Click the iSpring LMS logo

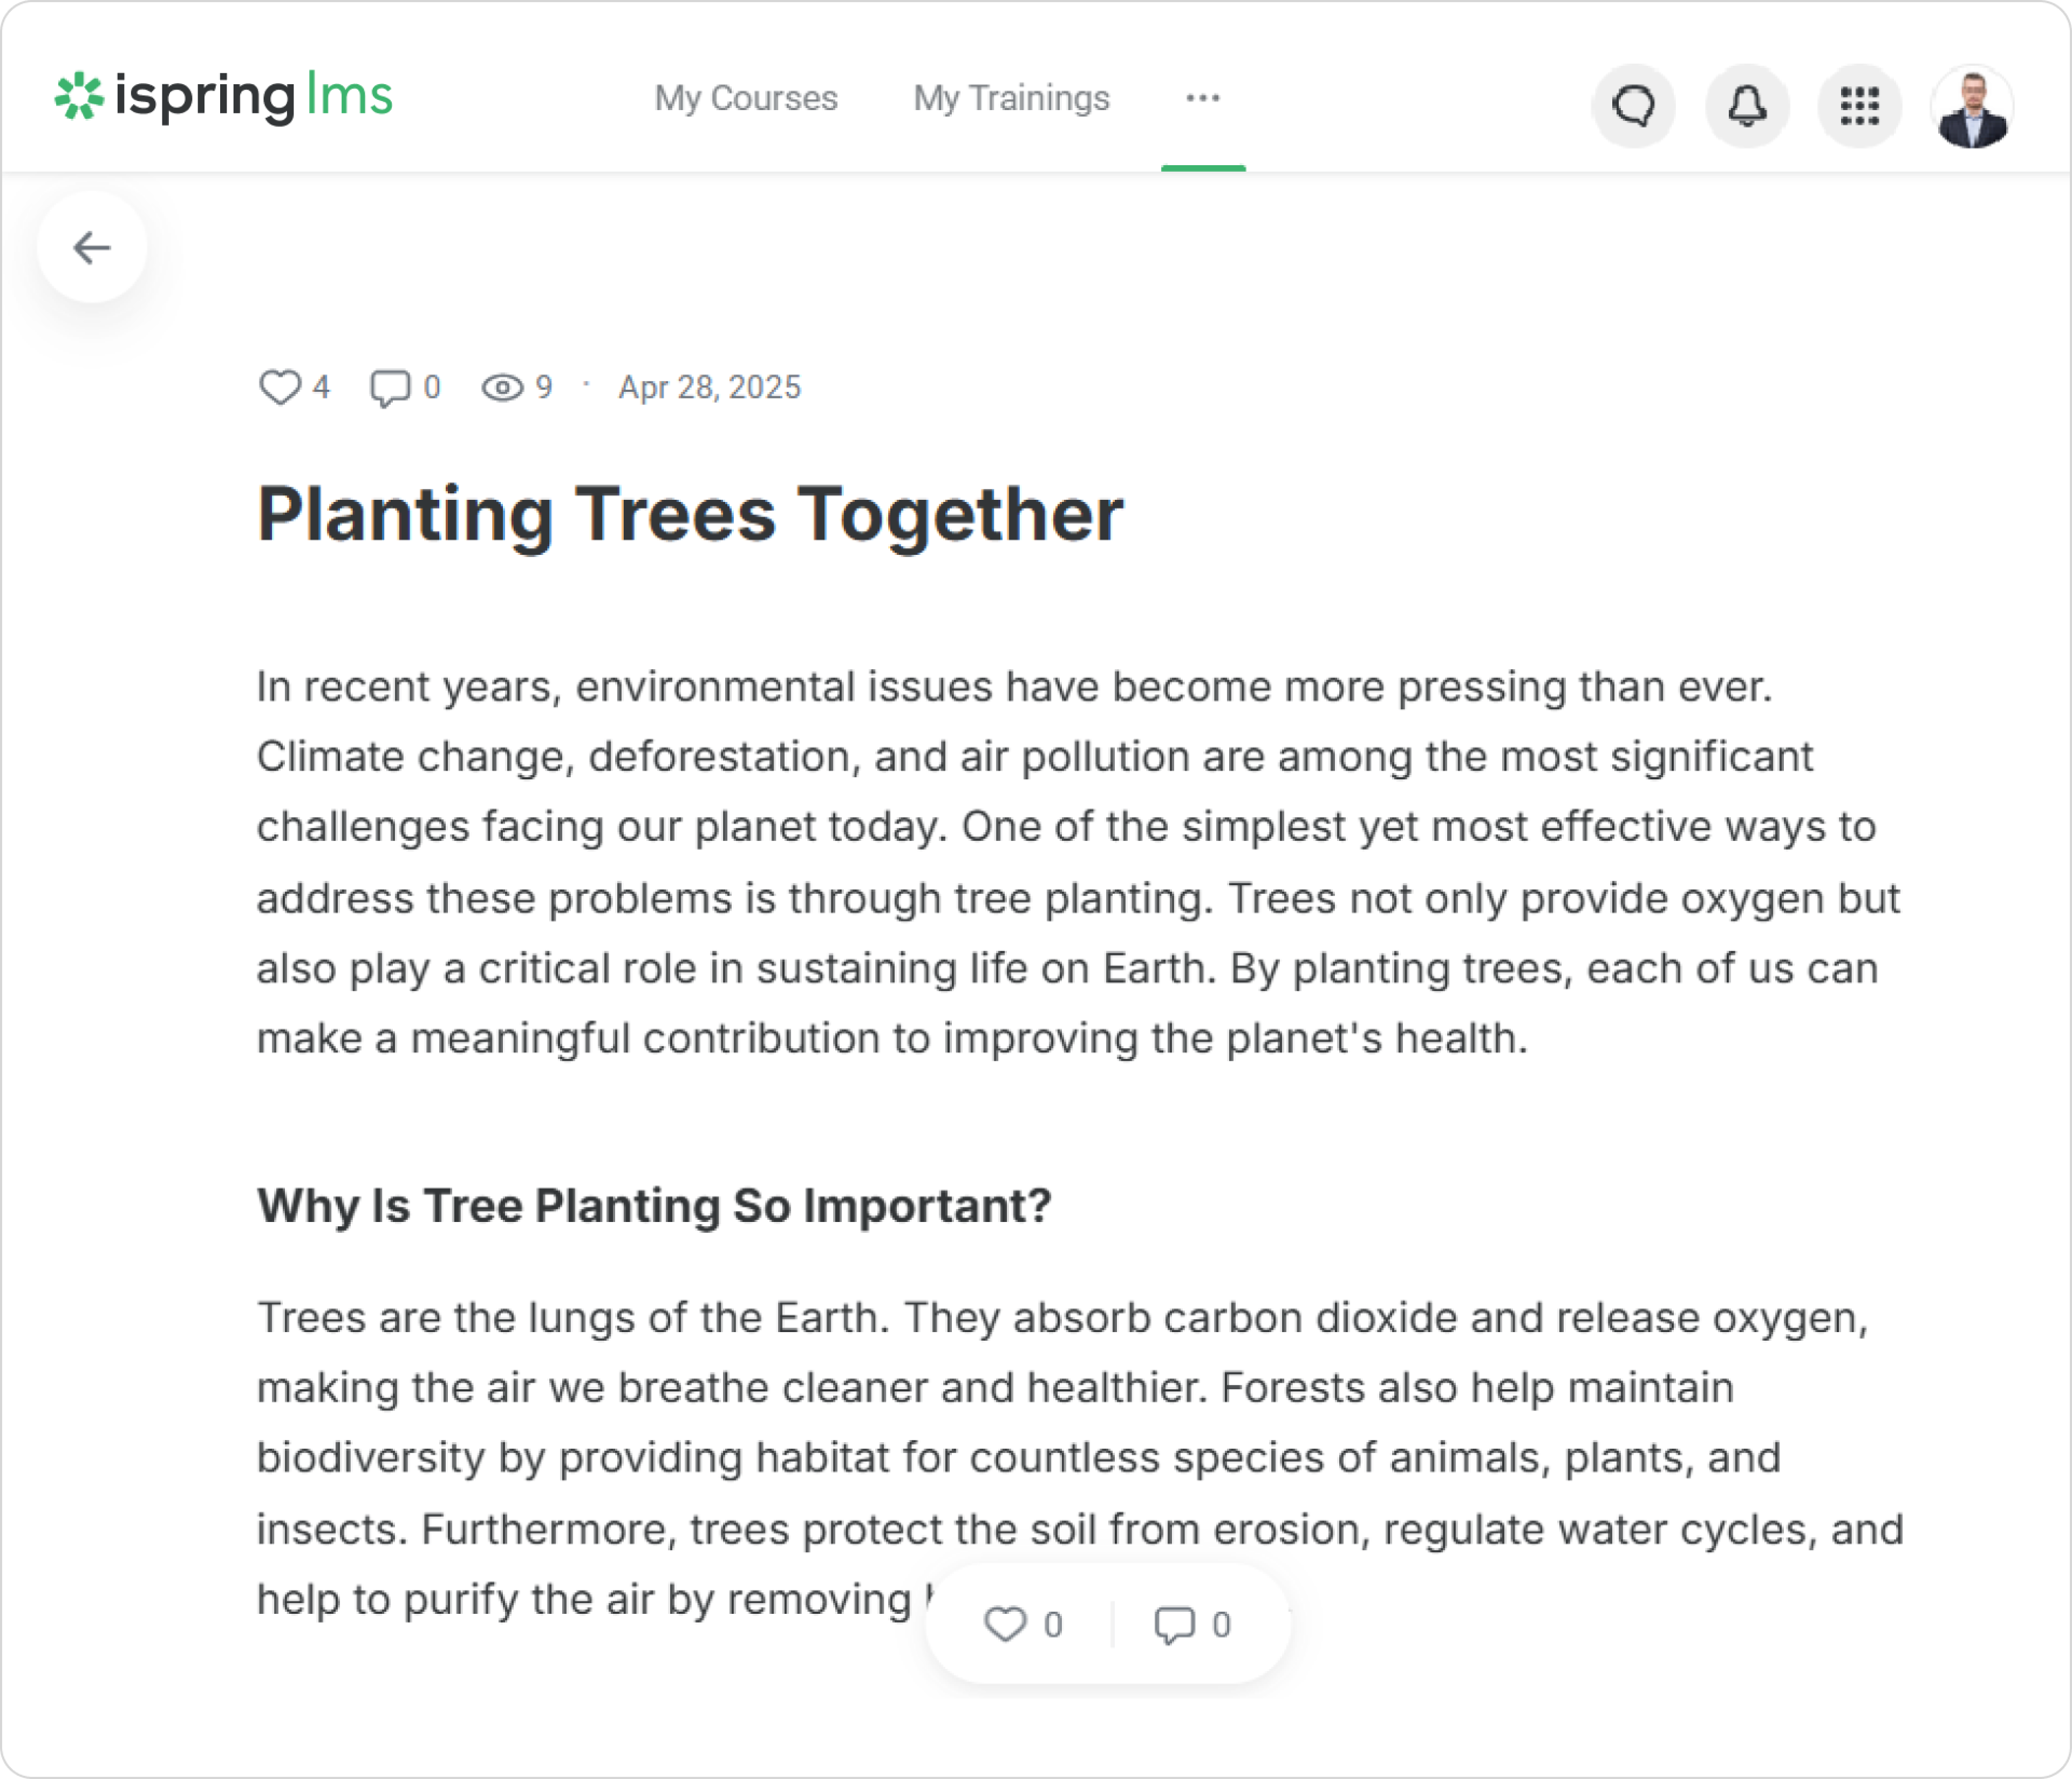tap(224, 97)
